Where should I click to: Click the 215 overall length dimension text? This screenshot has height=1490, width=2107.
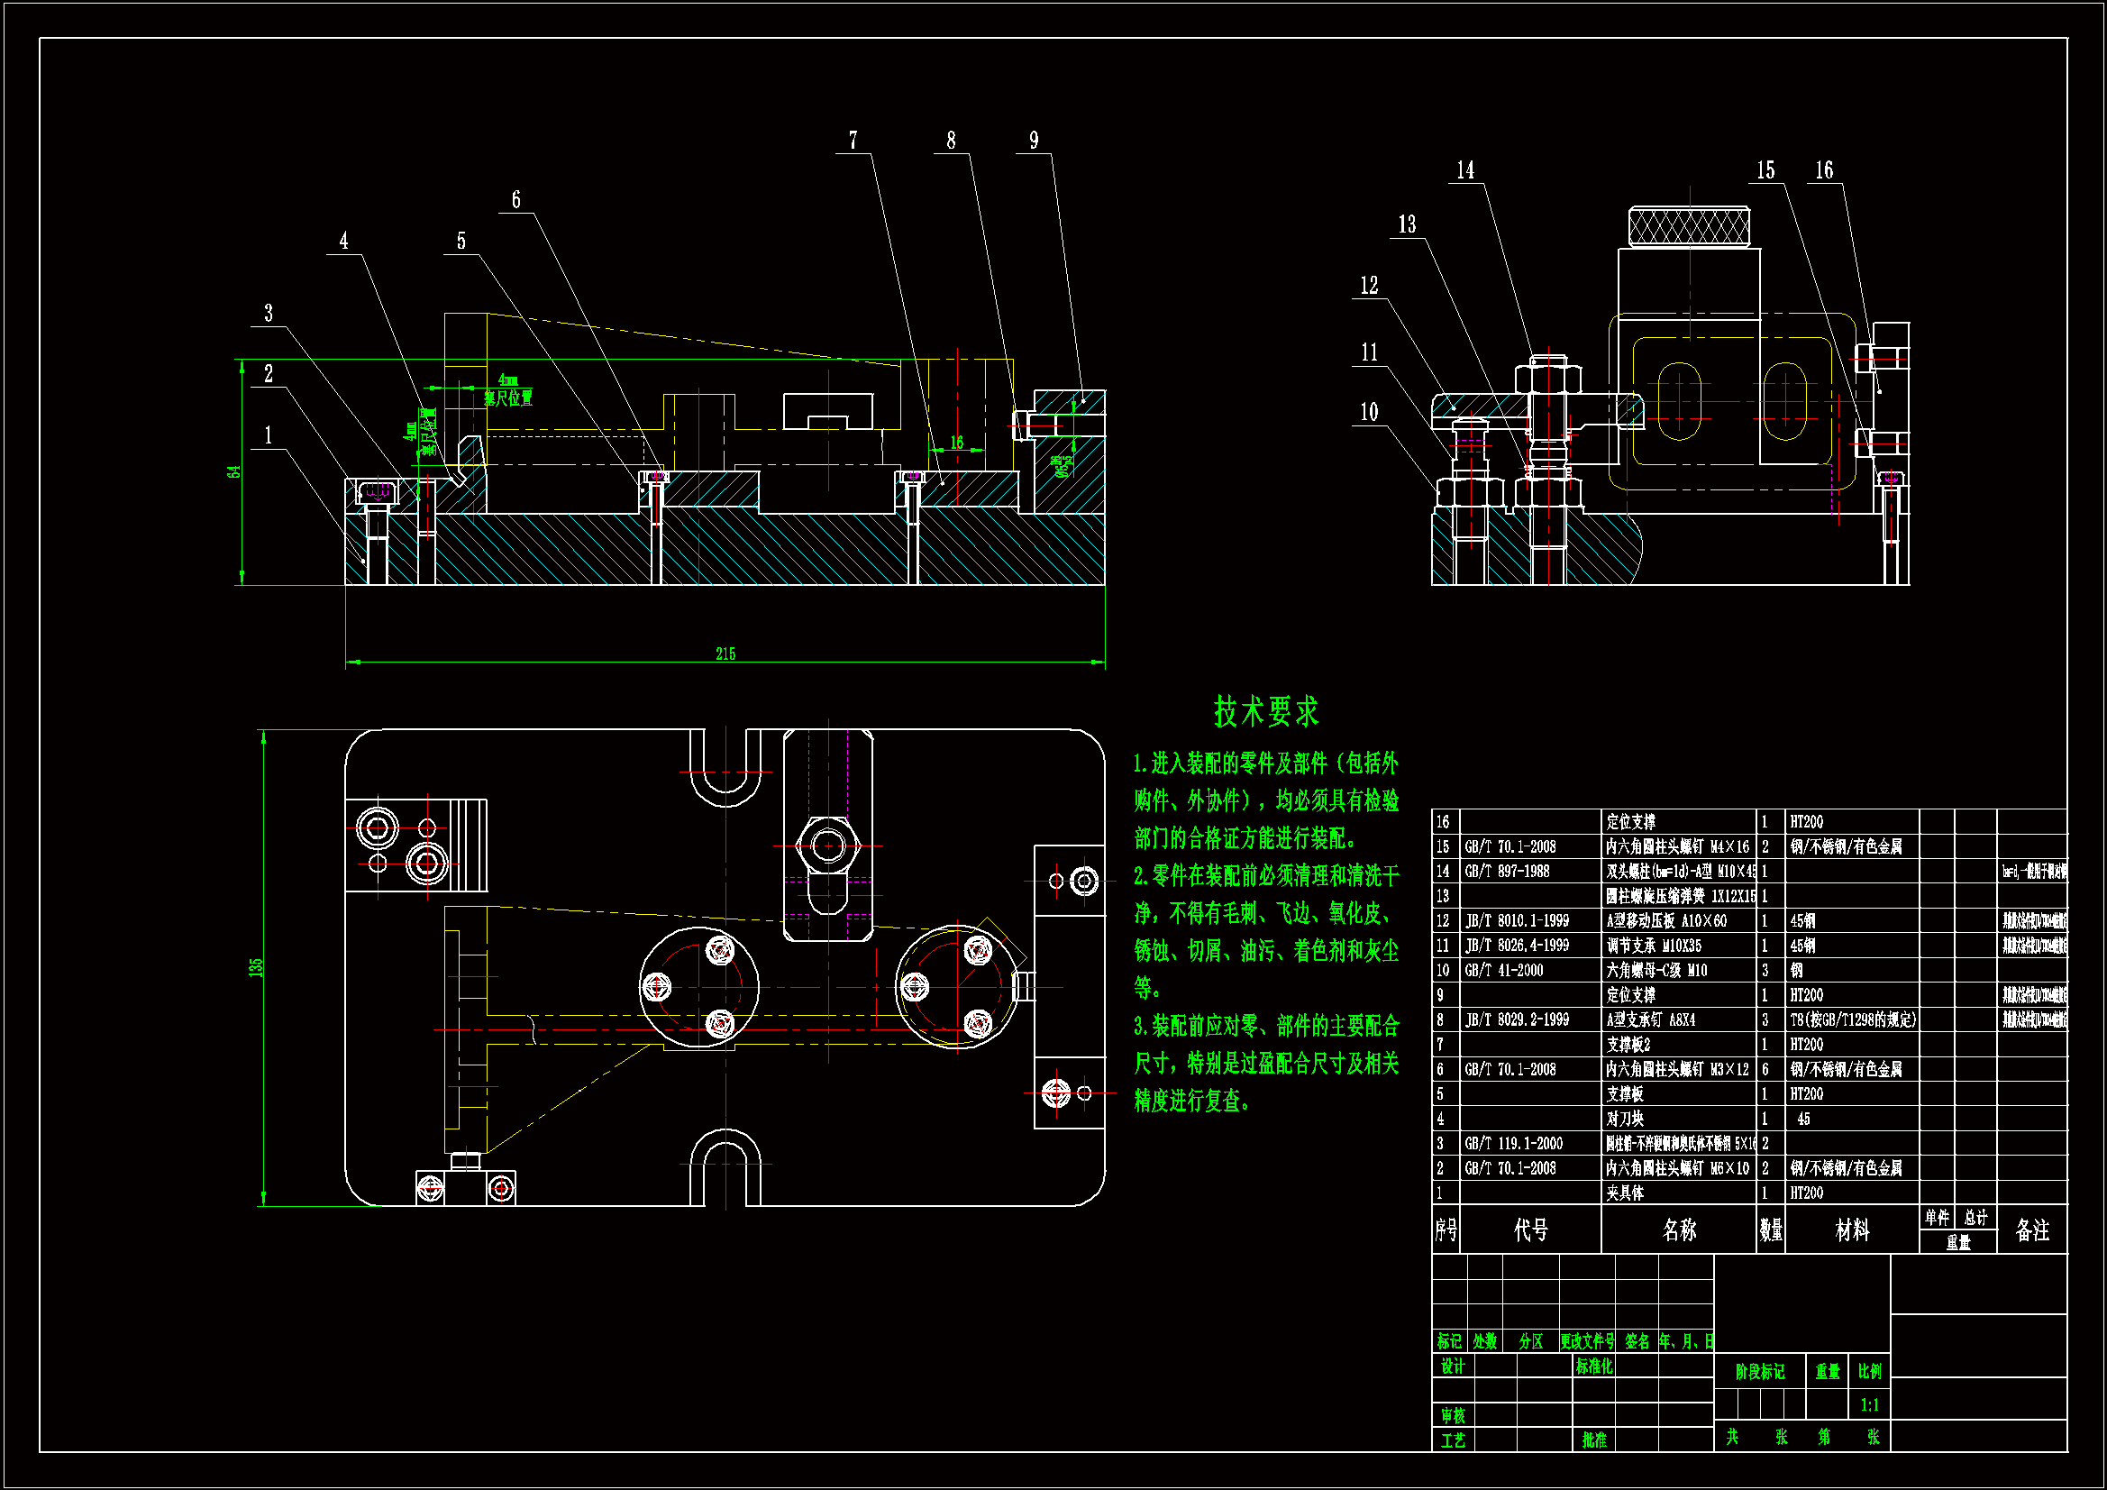[725, 654]
